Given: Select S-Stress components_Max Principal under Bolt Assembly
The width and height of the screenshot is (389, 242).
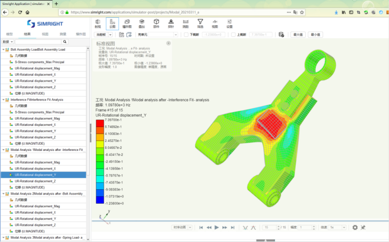Looking at the screenshot, I should coord(40,62).
